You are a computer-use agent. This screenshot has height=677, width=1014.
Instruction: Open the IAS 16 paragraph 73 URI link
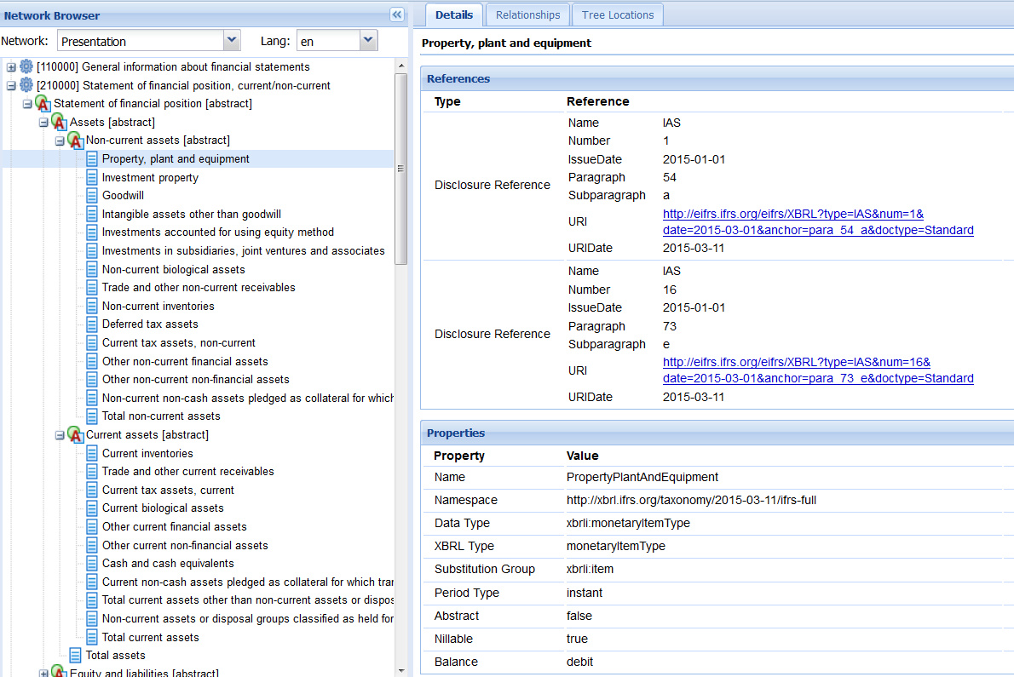tap(817, 370)
